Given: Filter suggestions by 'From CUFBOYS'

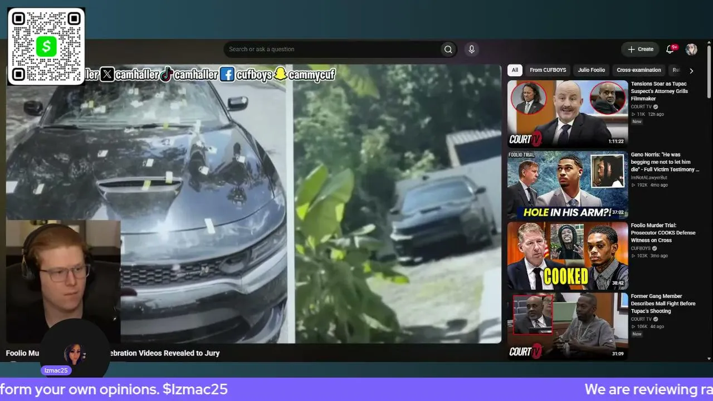Looking at the screenshot, I should click(548, 70).
